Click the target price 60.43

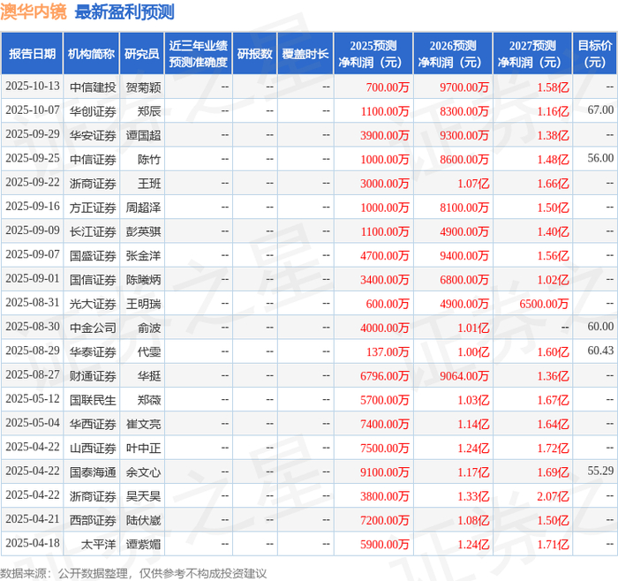click(600, 351)
